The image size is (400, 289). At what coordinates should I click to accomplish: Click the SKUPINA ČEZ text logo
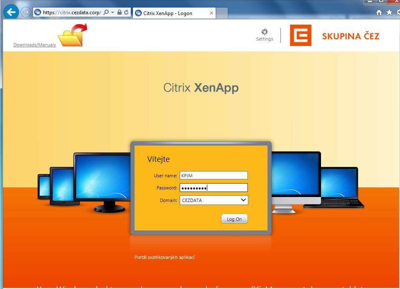[351, 36]
